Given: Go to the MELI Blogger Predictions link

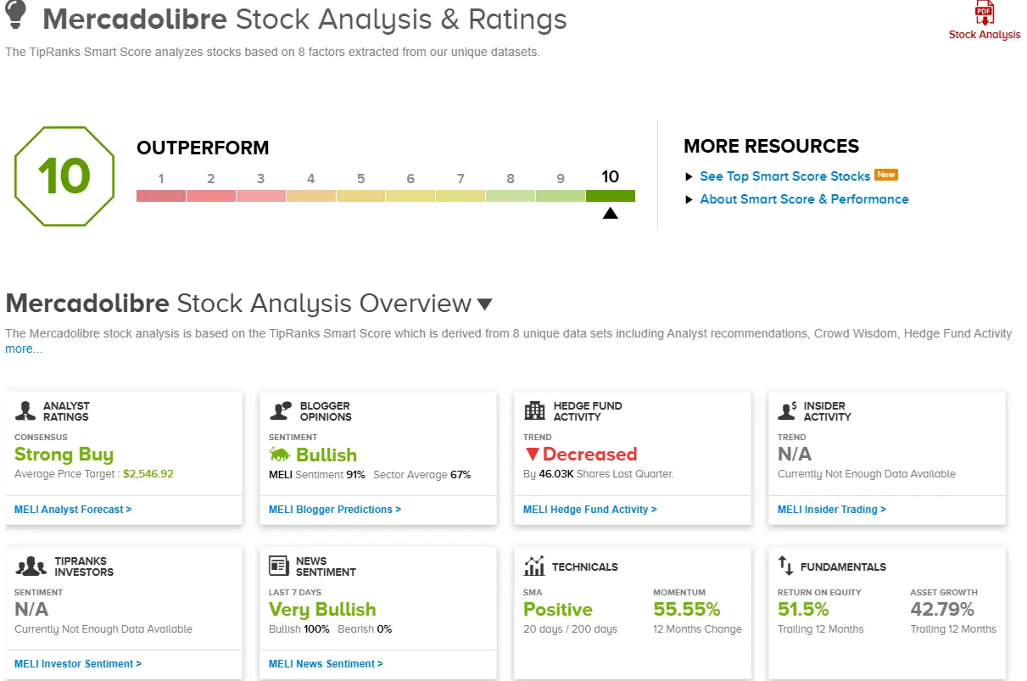Looking at the screenshot, I should (334, 510).
